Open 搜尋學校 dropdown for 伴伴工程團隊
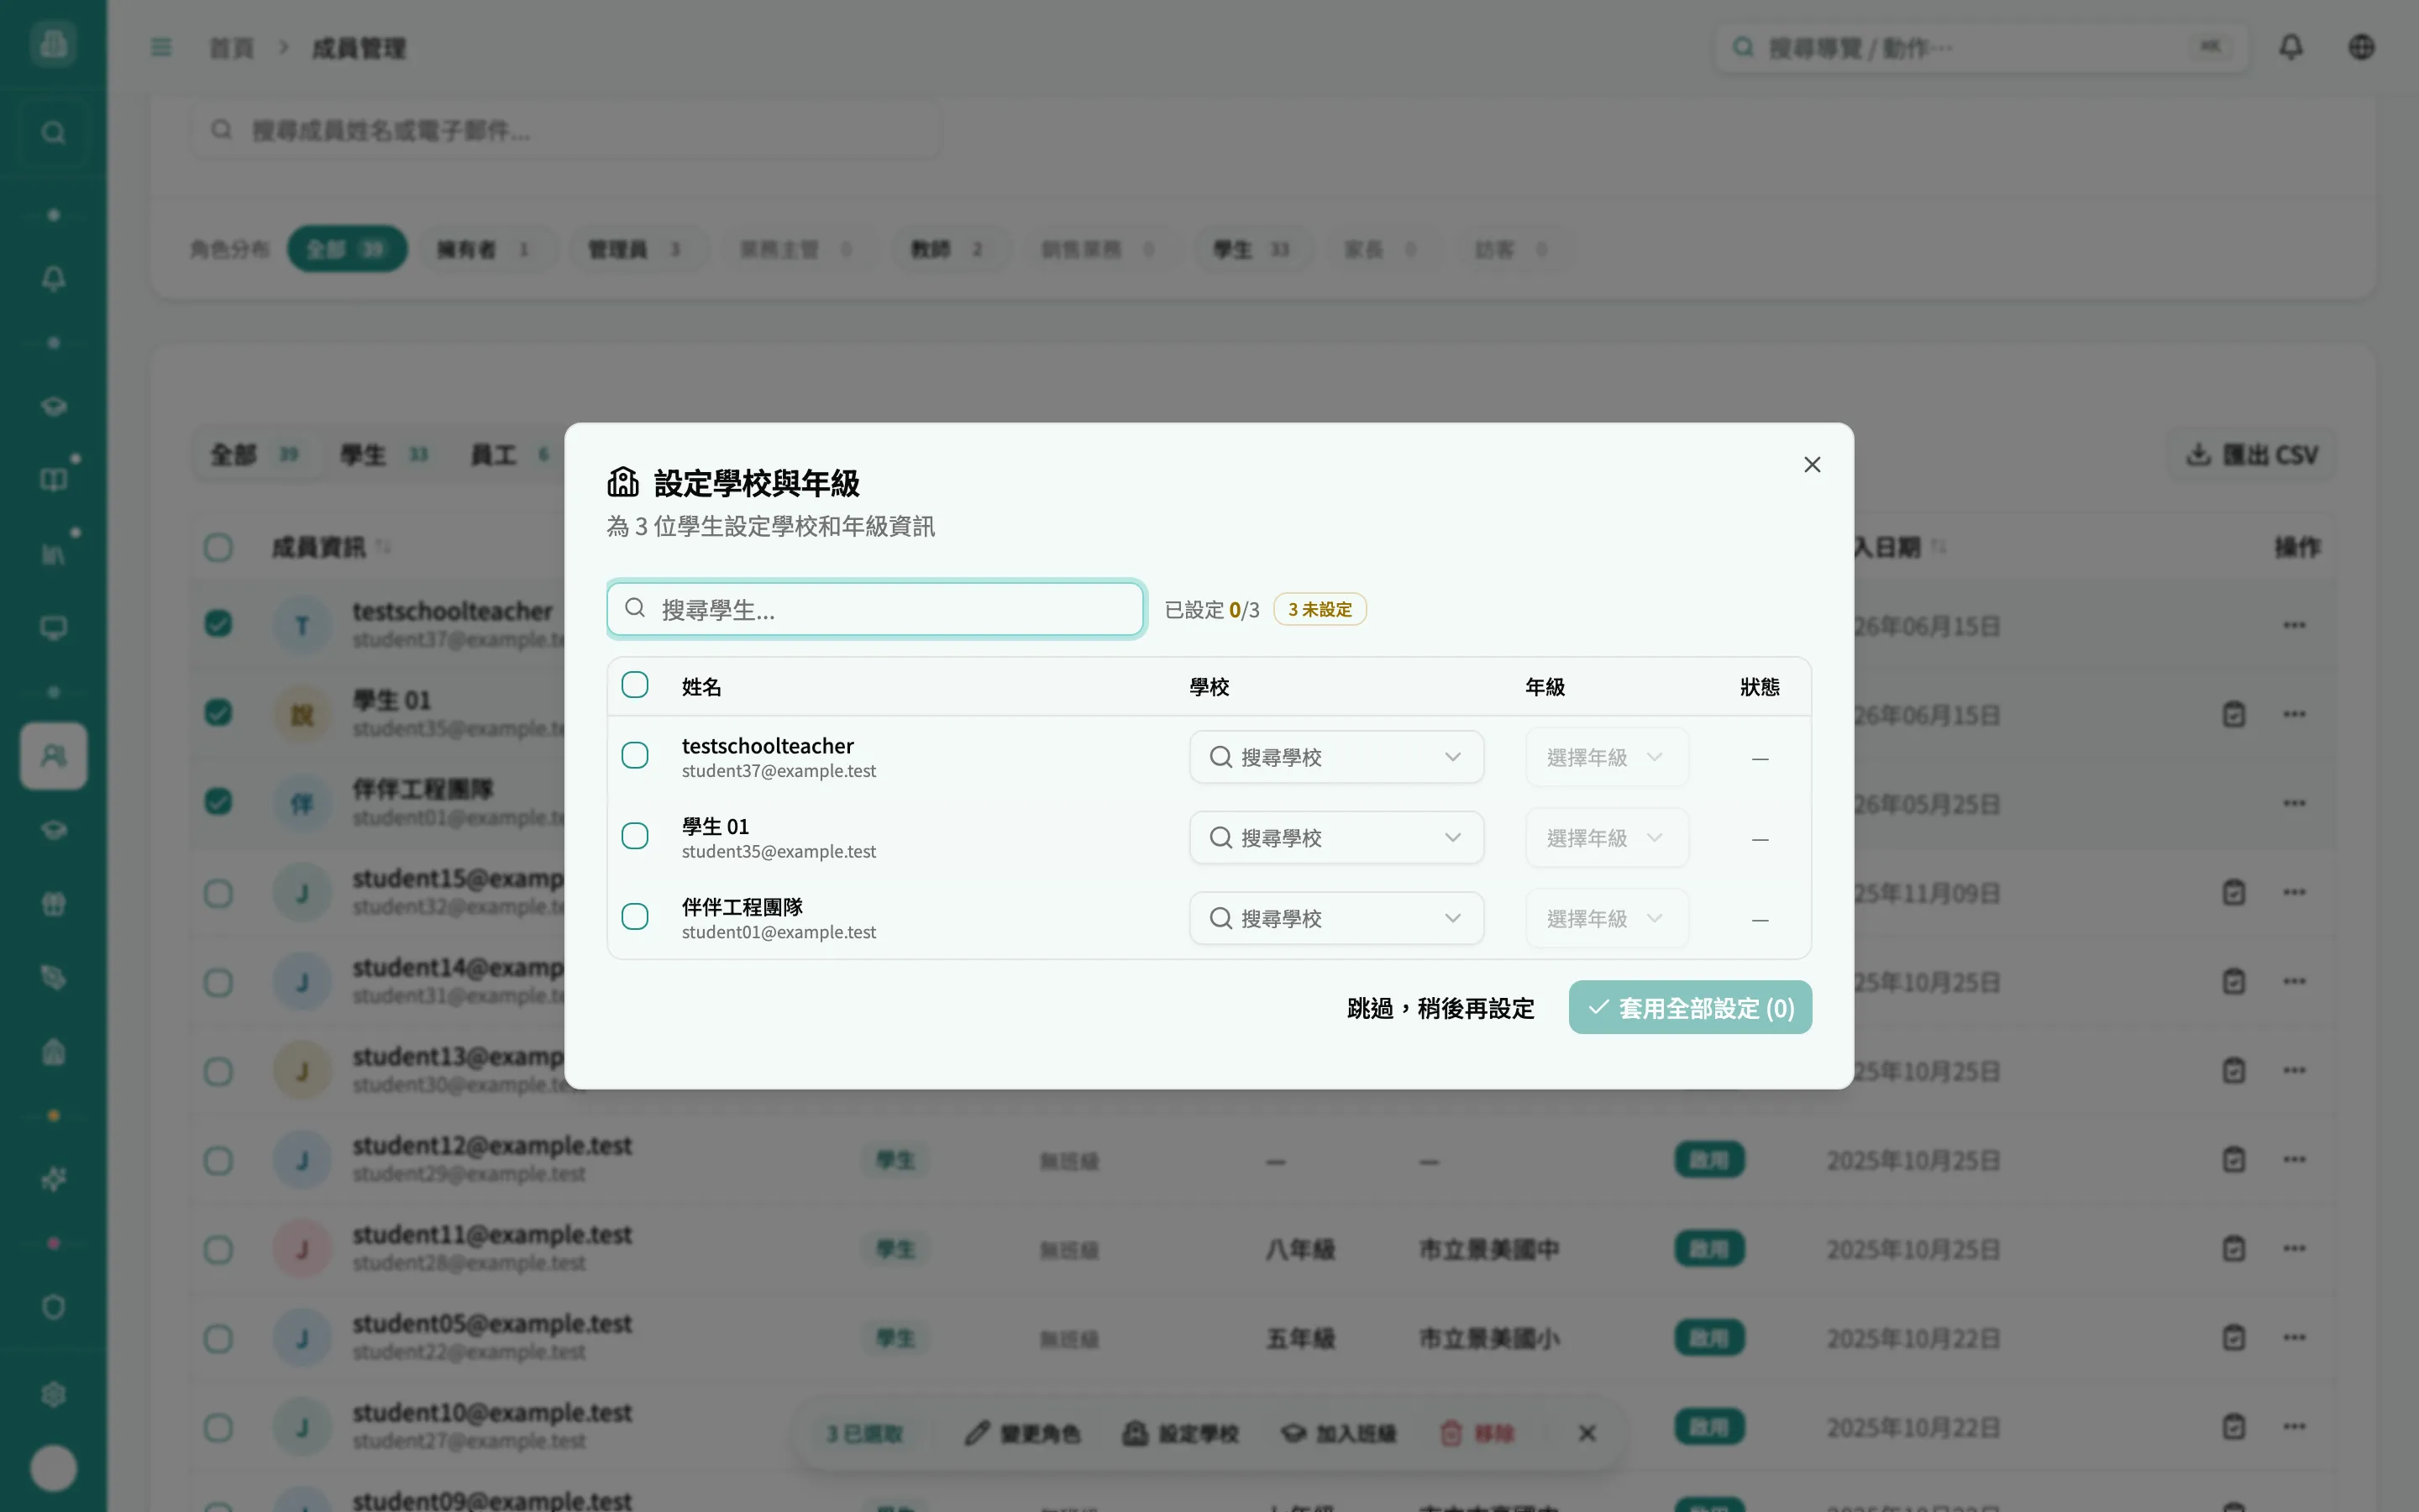 [1336, 918]
